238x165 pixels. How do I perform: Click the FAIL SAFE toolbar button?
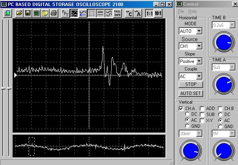click(117, 13)
